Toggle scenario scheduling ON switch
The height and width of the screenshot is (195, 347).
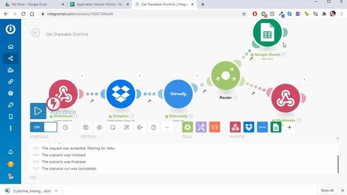pos(43,127)
